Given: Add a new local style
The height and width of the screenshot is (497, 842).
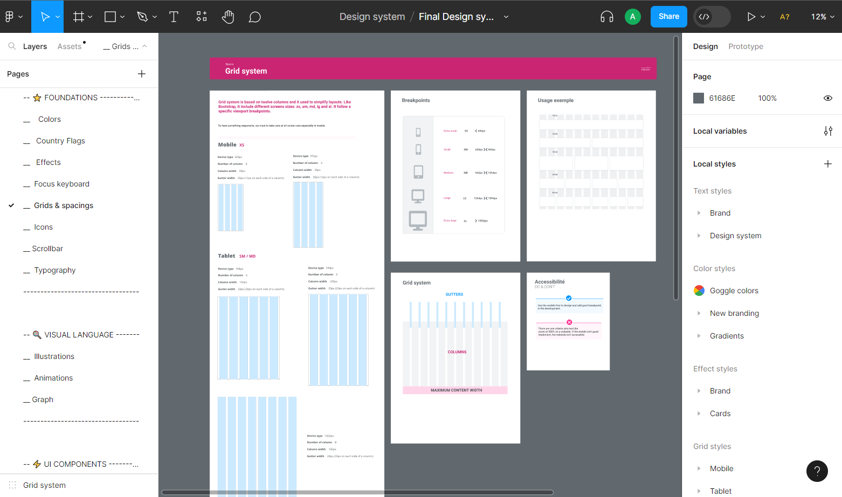Looking at the screenshot, I should [x=828, y=164].
